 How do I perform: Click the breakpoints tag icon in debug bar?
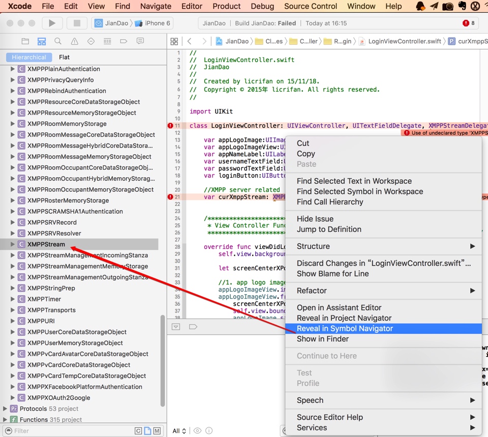click(193, 327)
